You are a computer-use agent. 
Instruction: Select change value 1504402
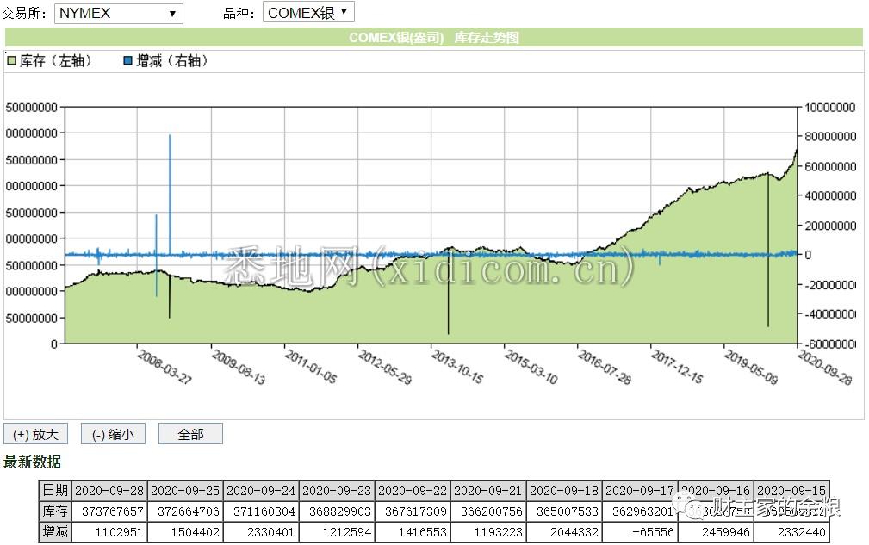click(x=196, y=532)
